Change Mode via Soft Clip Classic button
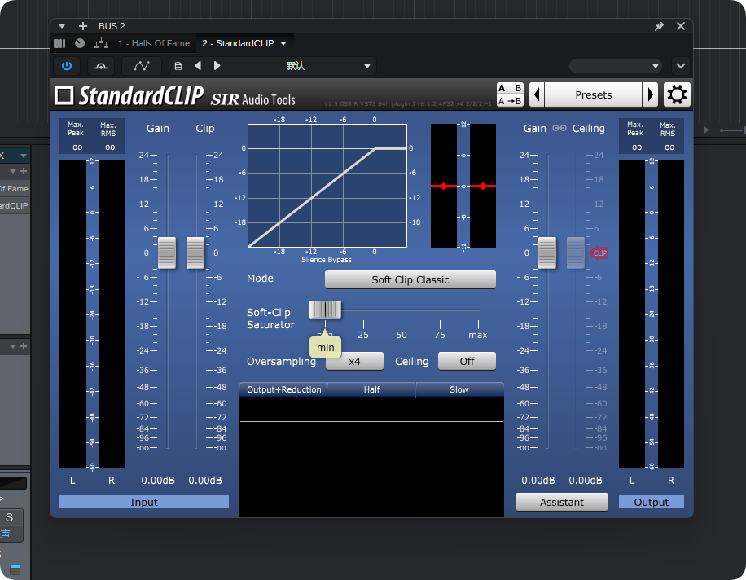 pyautogui.click(x=410, y=279)
